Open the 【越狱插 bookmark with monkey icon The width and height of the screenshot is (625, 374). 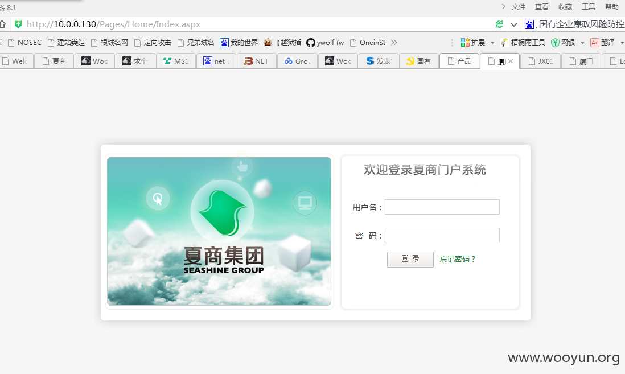coord(282,43)
